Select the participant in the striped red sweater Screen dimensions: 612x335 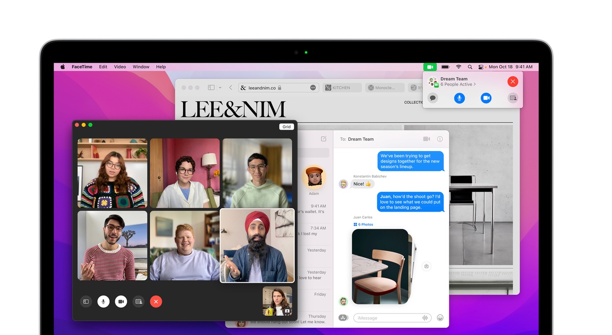[112, 246]
